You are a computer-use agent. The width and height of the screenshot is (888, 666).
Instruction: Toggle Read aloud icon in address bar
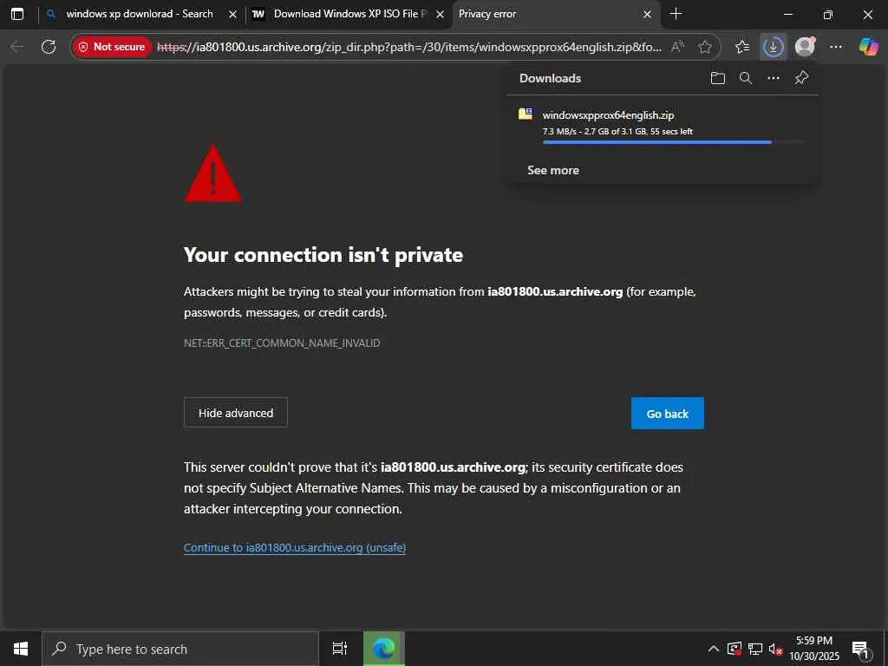point(676,47)
